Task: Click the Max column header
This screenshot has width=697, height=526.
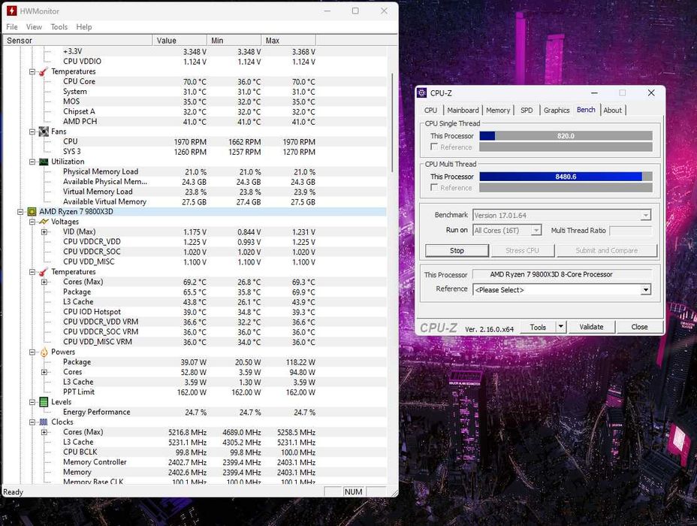Action: coord(288,41)
